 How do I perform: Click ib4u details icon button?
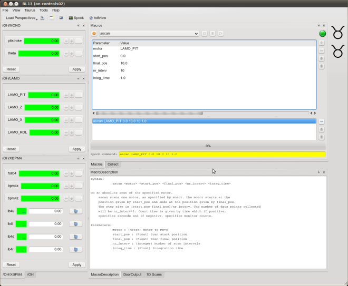[x=76, y=211]
